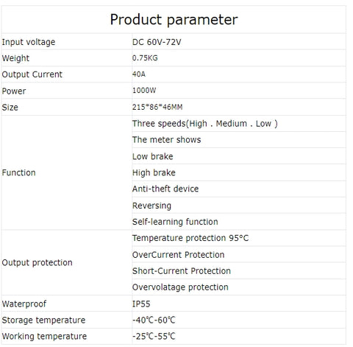Viewport: 353px width, 347px height.
Task: Select the Output Current label
Action: click(x=32, y=74)
